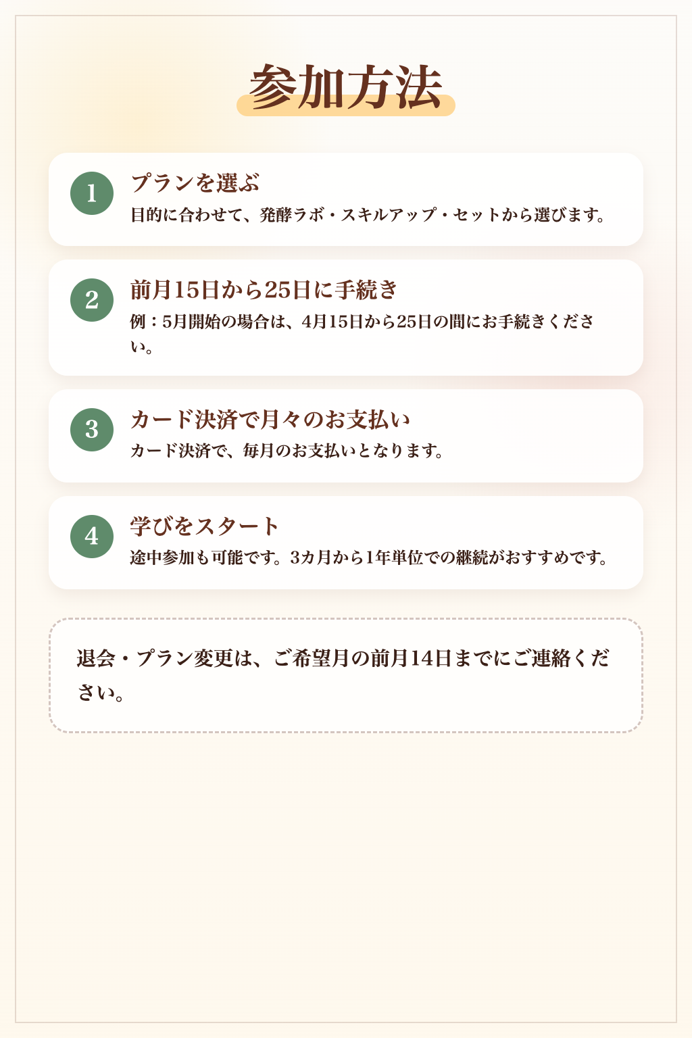This screenshot has width=692, height=1038.
Task: Click the green step 4 circle
Action: (92, 537)
